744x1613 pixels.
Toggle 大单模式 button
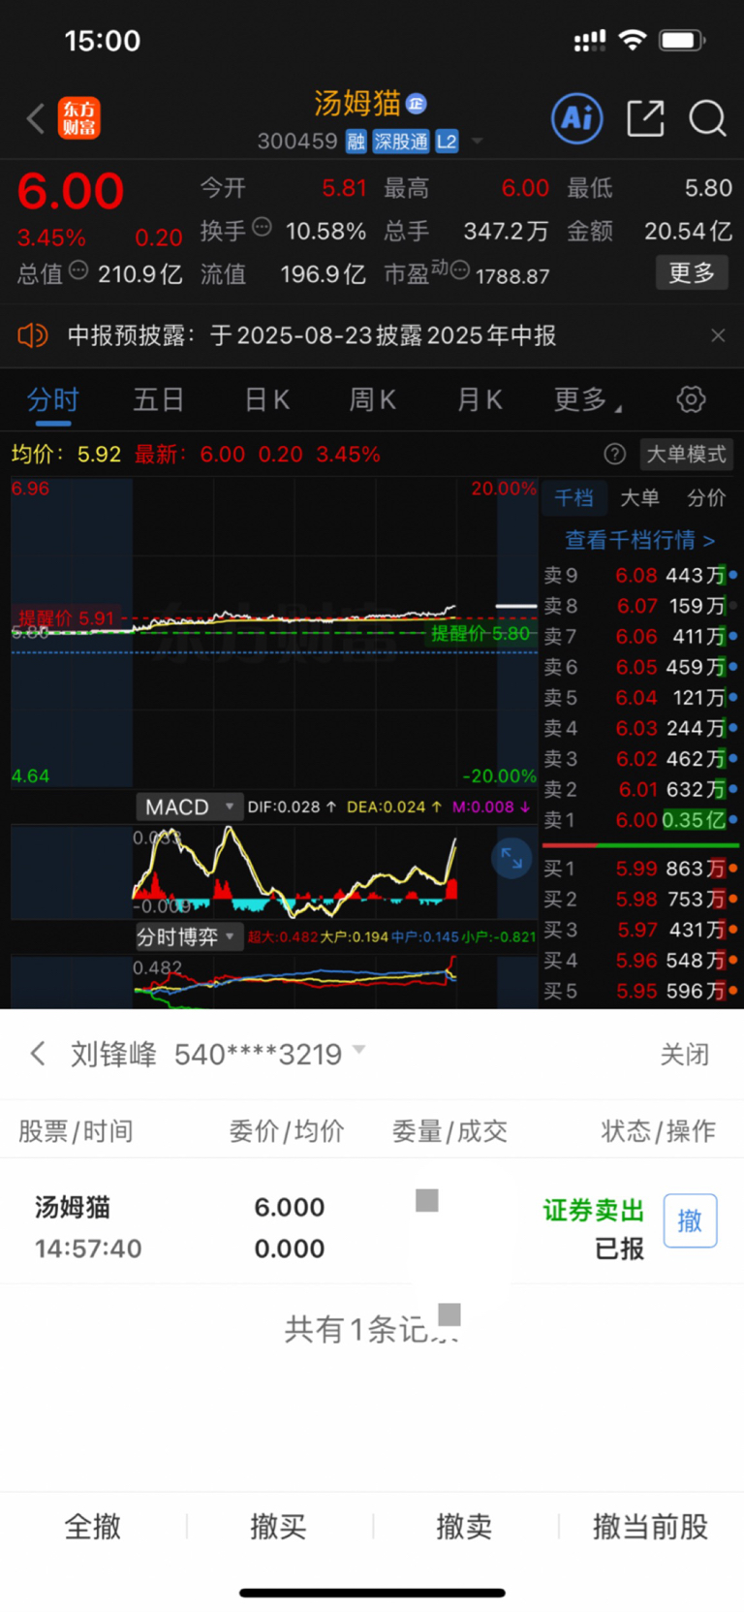(686, 454)
